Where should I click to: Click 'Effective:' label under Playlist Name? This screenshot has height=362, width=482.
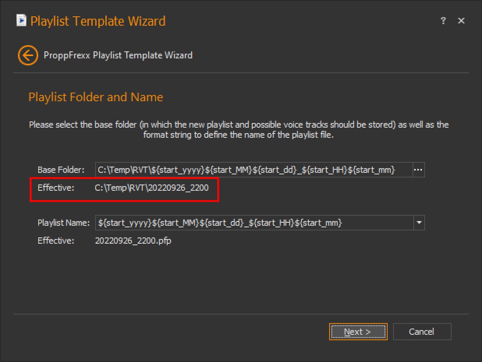56,241
